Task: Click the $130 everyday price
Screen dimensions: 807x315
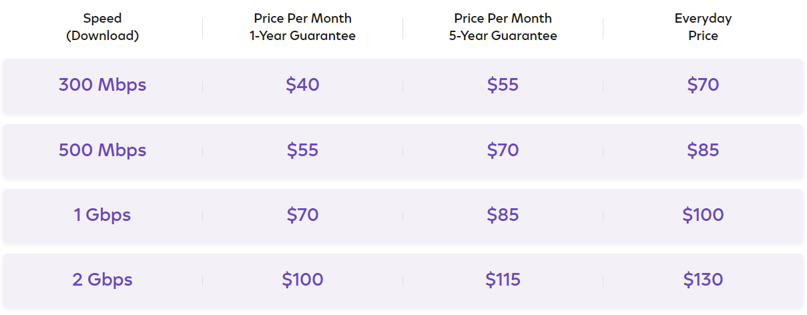Action: coord(703,280)
